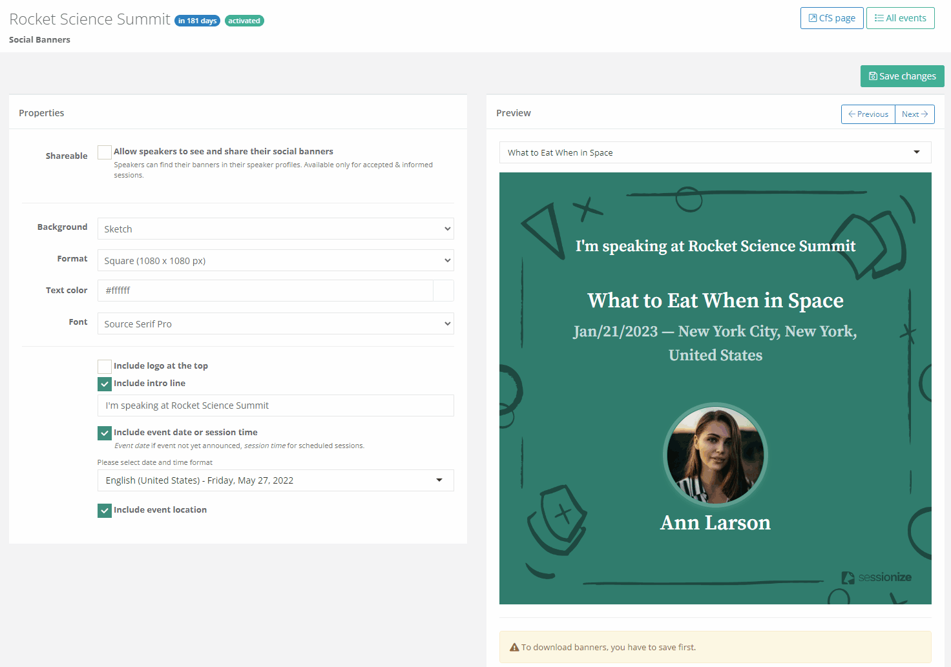Uncheck Include intro line option
The image size is (951, 667).
[105, 384]
